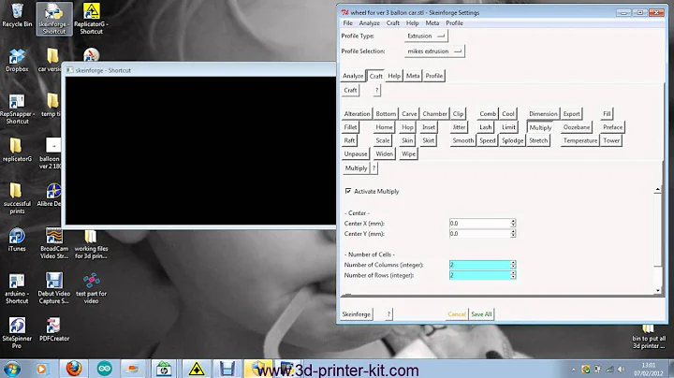Open the RepSnapper - Shortcut desktop icon

pos(17,109)
